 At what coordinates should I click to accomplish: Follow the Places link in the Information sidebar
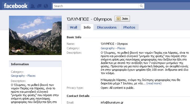coord(31,76)
